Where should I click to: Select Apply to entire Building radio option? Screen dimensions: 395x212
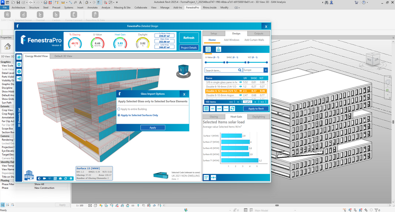coord(132,109)
